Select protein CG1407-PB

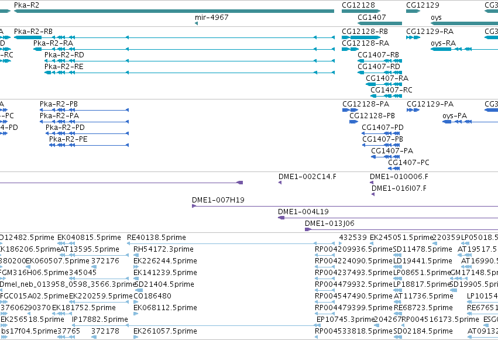tap(381, 145)
